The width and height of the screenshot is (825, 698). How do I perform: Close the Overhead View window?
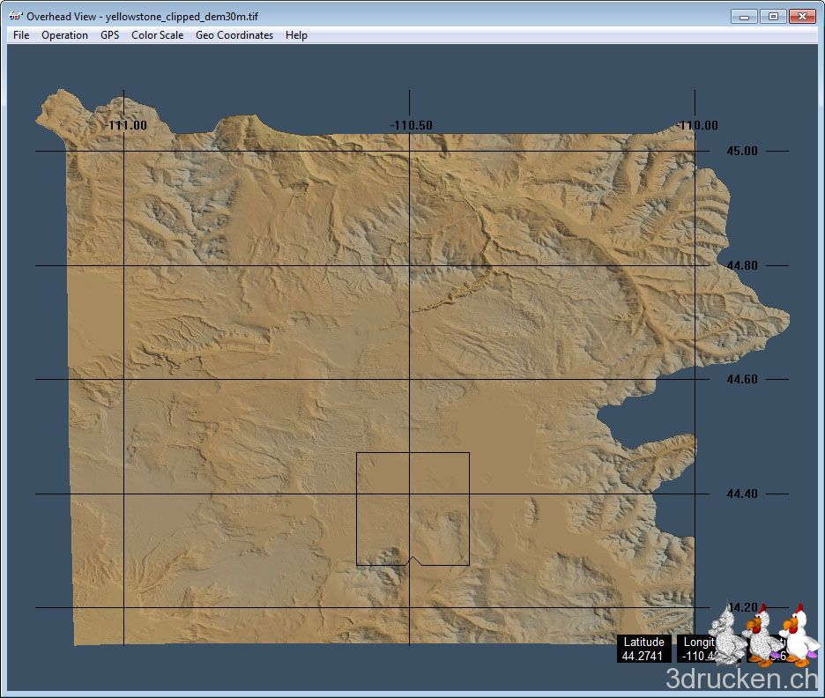coord(801,16)
